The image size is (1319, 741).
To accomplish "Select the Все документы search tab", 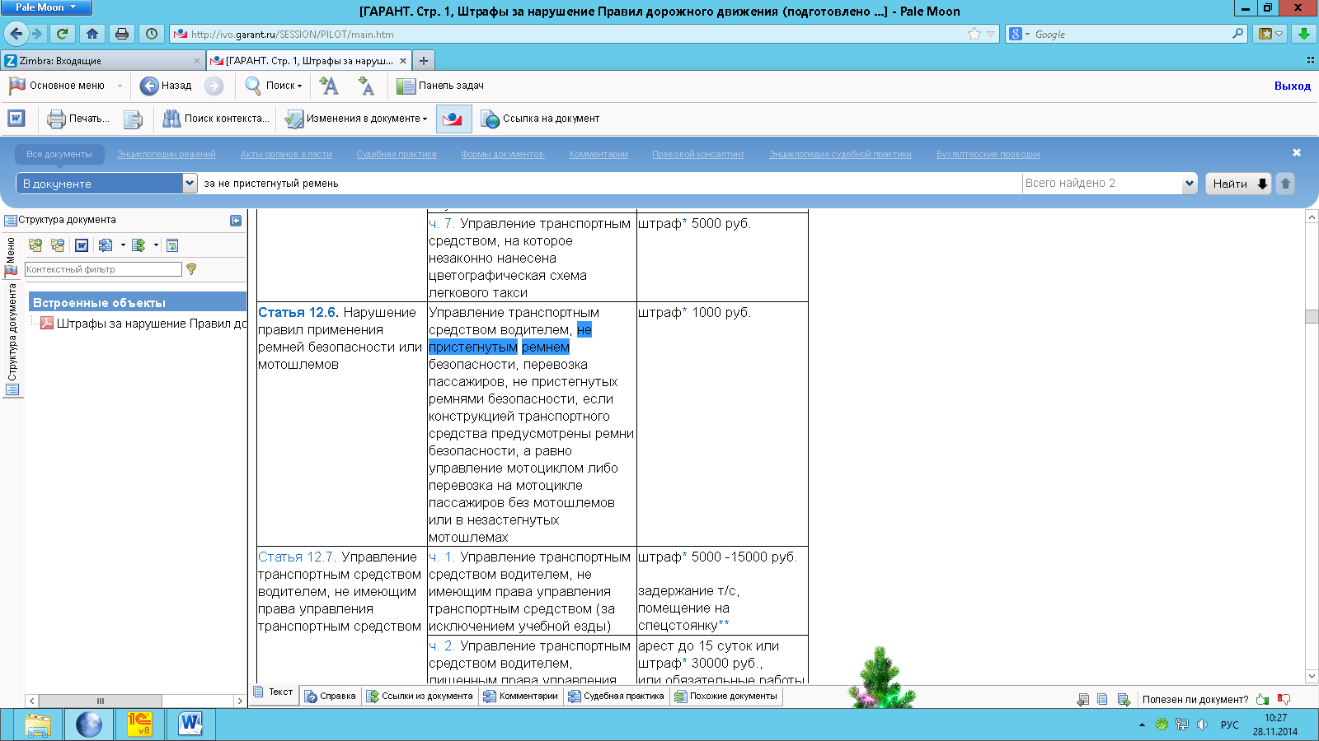I will pyautogui.click(x=59, y=154).
